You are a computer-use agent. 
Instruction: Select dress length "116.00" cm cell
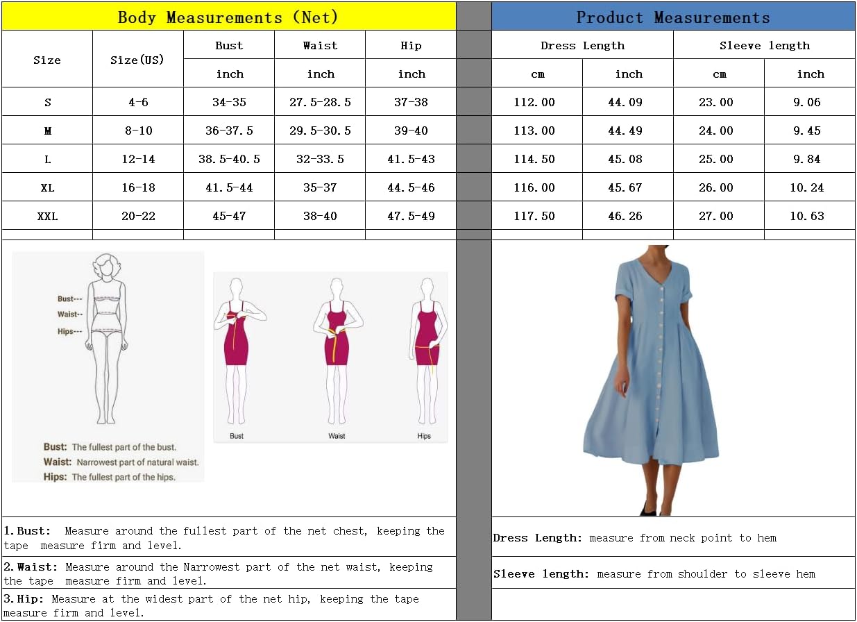537,187
